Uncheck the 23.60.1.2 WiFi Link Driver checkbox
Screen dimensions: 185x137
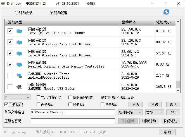[10, 53]
